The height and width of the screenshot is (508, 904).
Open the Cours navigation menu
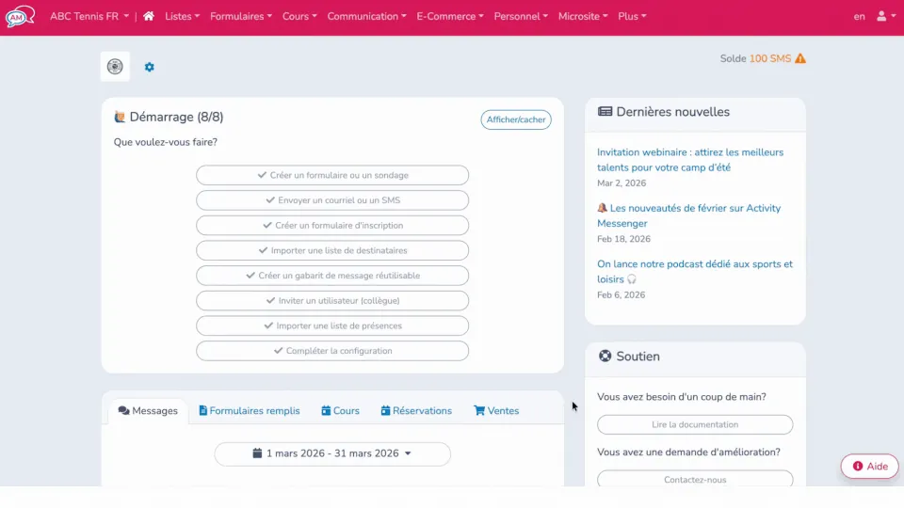299,16
